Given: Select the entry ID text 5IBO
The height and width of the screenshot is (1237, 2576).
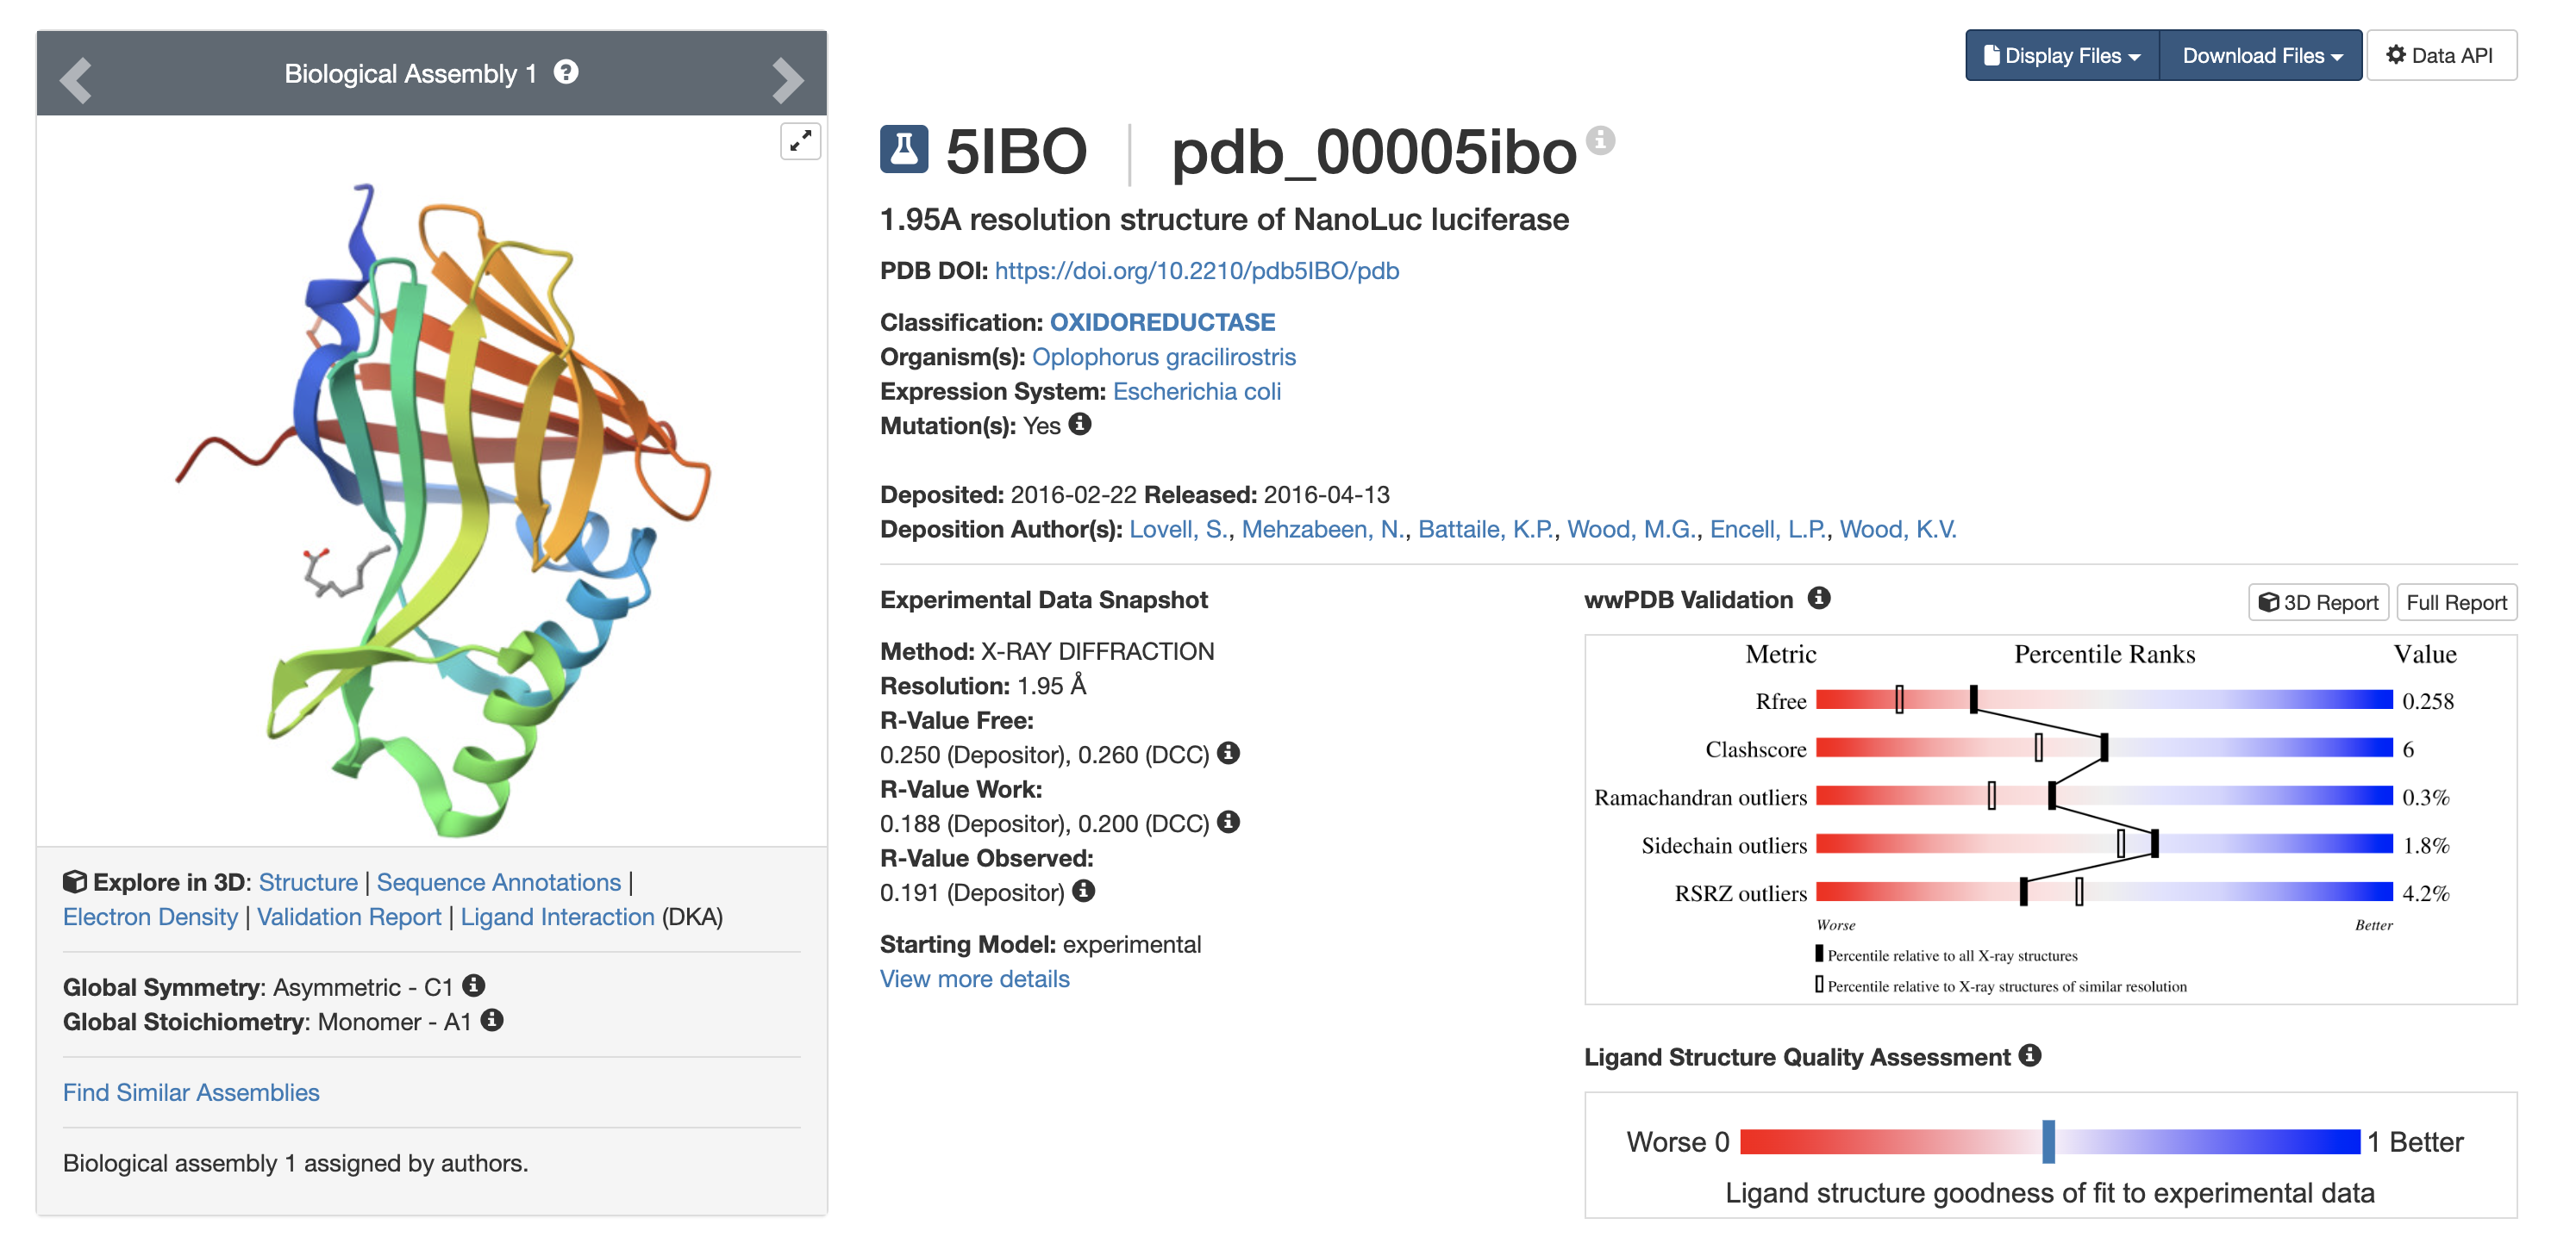Looking at the screenshot, I should [1016, 151].
